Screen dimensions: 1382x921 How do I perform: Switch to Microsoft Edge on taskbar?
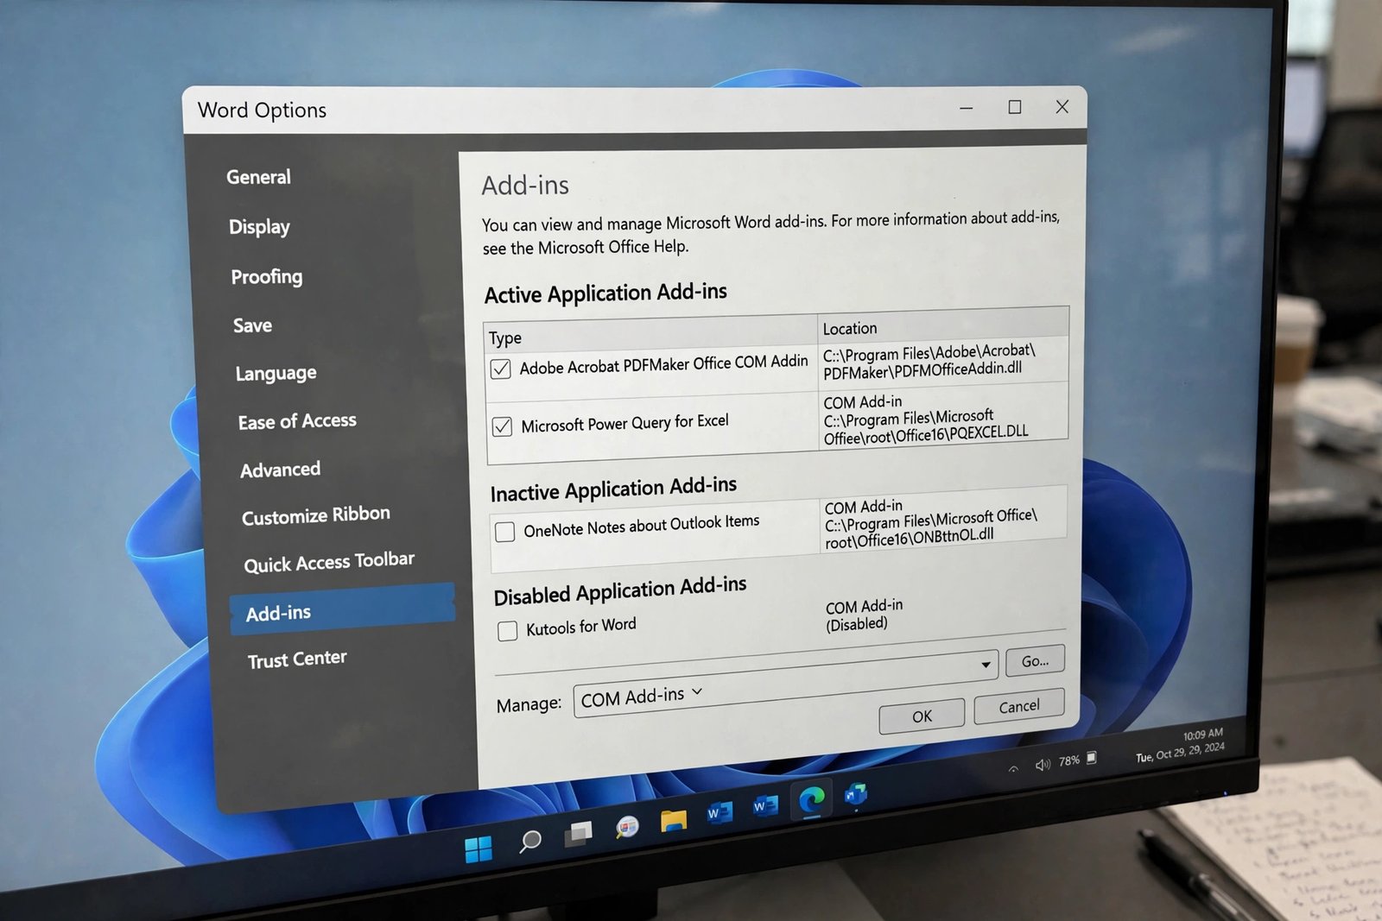coord(811,799)
